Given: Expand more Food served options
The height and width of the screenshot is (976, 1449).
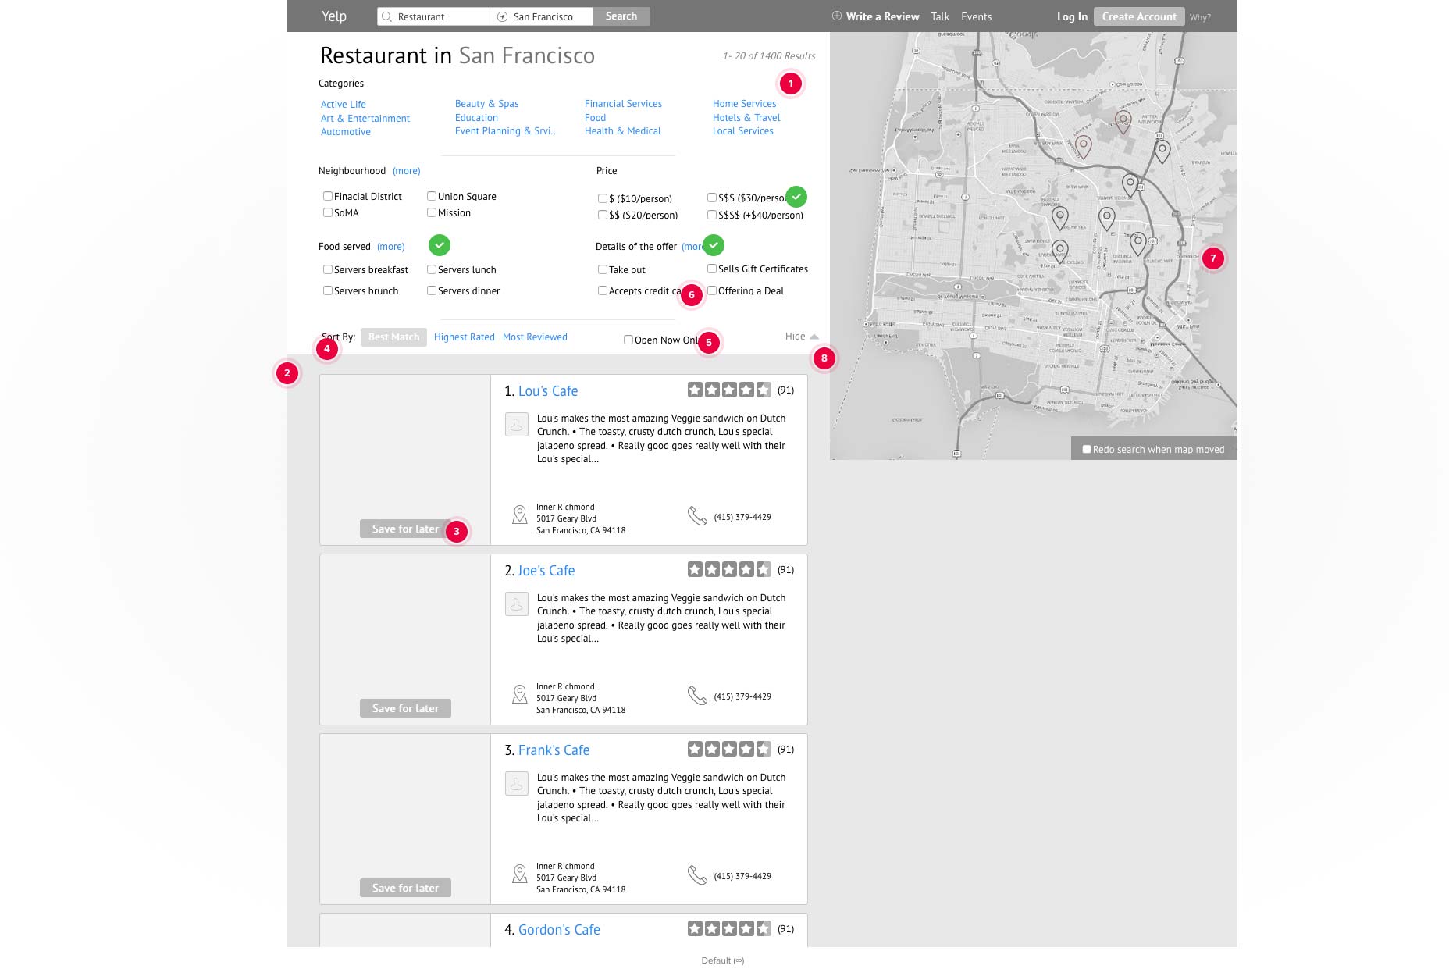Looking at the screenshot, I should click(x=390, y=247).
